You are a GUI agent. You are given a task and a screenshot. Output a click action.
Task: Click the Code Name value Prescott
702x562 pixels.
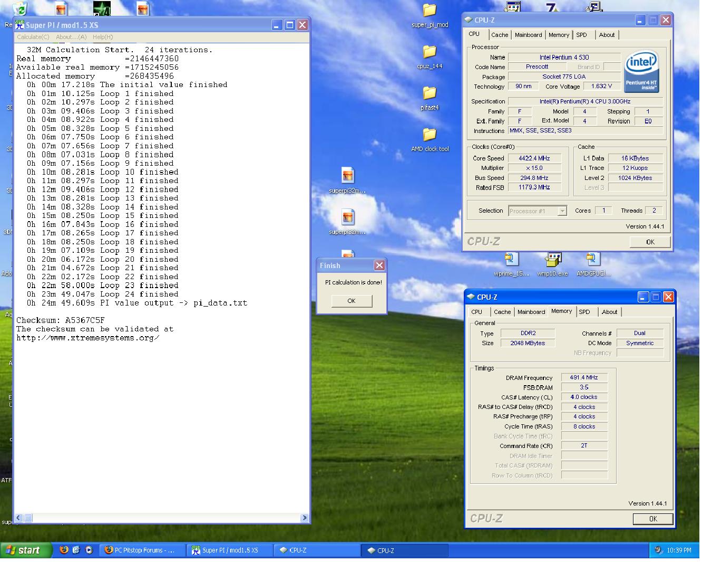tap(537, 66)
